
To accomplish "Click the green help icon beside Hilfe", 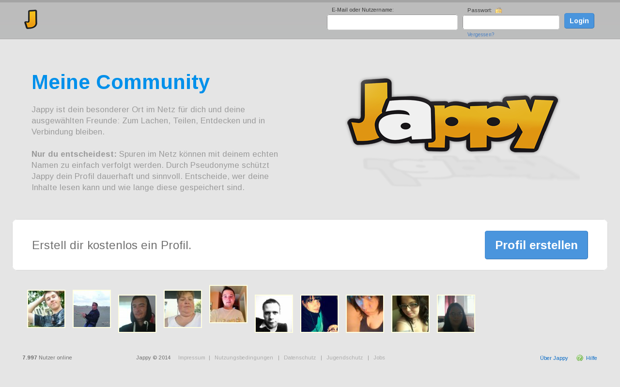I will pos(580,358).
